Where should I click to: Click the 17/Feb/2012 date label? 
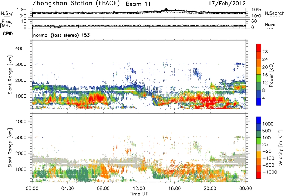coord(227,4)
